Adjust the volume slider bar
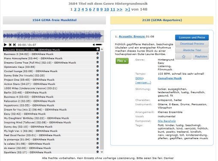The width and height of the screenshot is (218, 161). [99, 45]
